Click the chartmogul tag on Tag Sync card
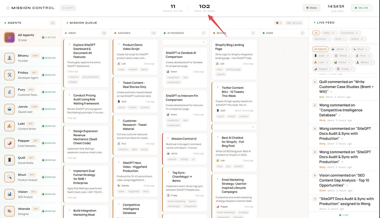This screenshot has height=218, width=380. tap(174, 206)
